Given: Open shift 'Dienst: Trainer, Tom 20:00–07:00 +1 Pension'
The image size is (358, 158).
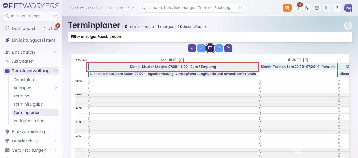Looking at the screenshot, I should coord(298,67).
